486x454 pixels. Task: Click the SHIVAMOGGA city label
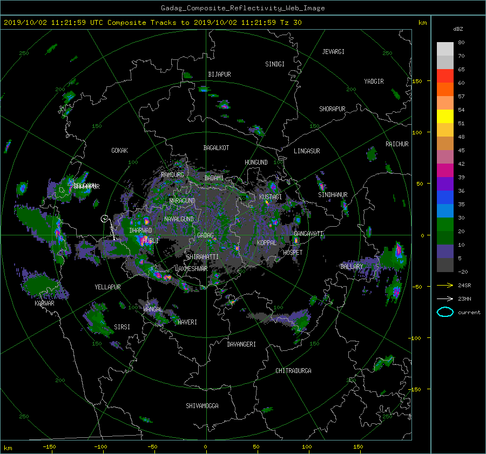click(x=202, y=405)
